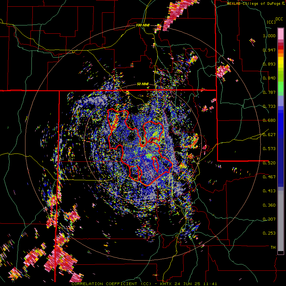Click the Correlation Coefficient KMTX caption
Image resolution: width=286 pixels, height=286 pixels.
(144, 284)
